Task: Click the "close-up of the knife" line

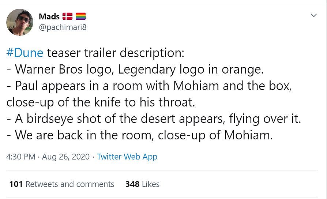Action: pos(101,102)
